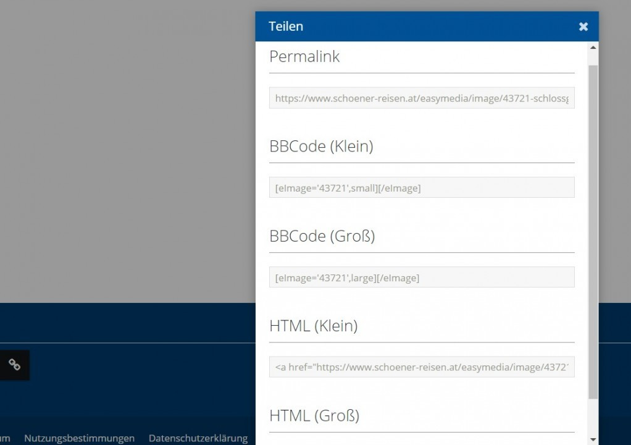Click the scrollbar track below the thumb

(593, 417)
